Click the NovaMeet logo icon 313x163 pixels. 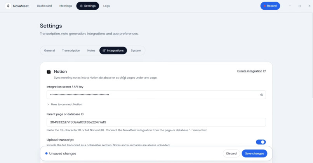(8, 6)
